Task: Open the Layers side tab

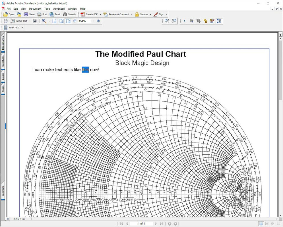Action: pos(3,76)
